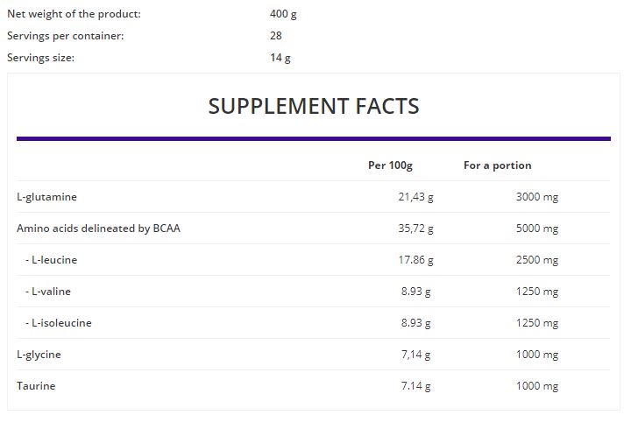Image resolution: width=631 pixels, height=422 pixels.
Task: Click the 2500 mg leucine portion value
Action: point(537,260)
